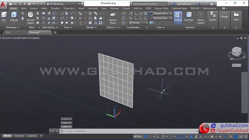249x140 pixels.
Task: Switch to the Surface ribbon tab
Action: coord(34,8)
